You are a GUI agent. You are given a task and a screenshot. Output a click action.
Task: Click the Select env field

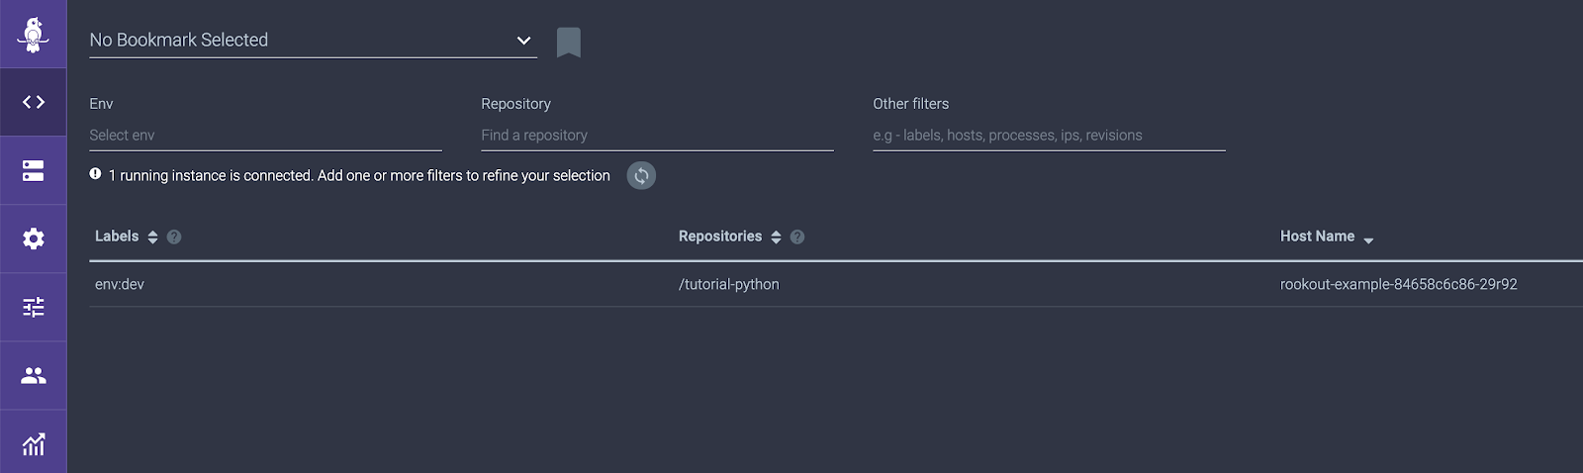click(x=265, y=136)
